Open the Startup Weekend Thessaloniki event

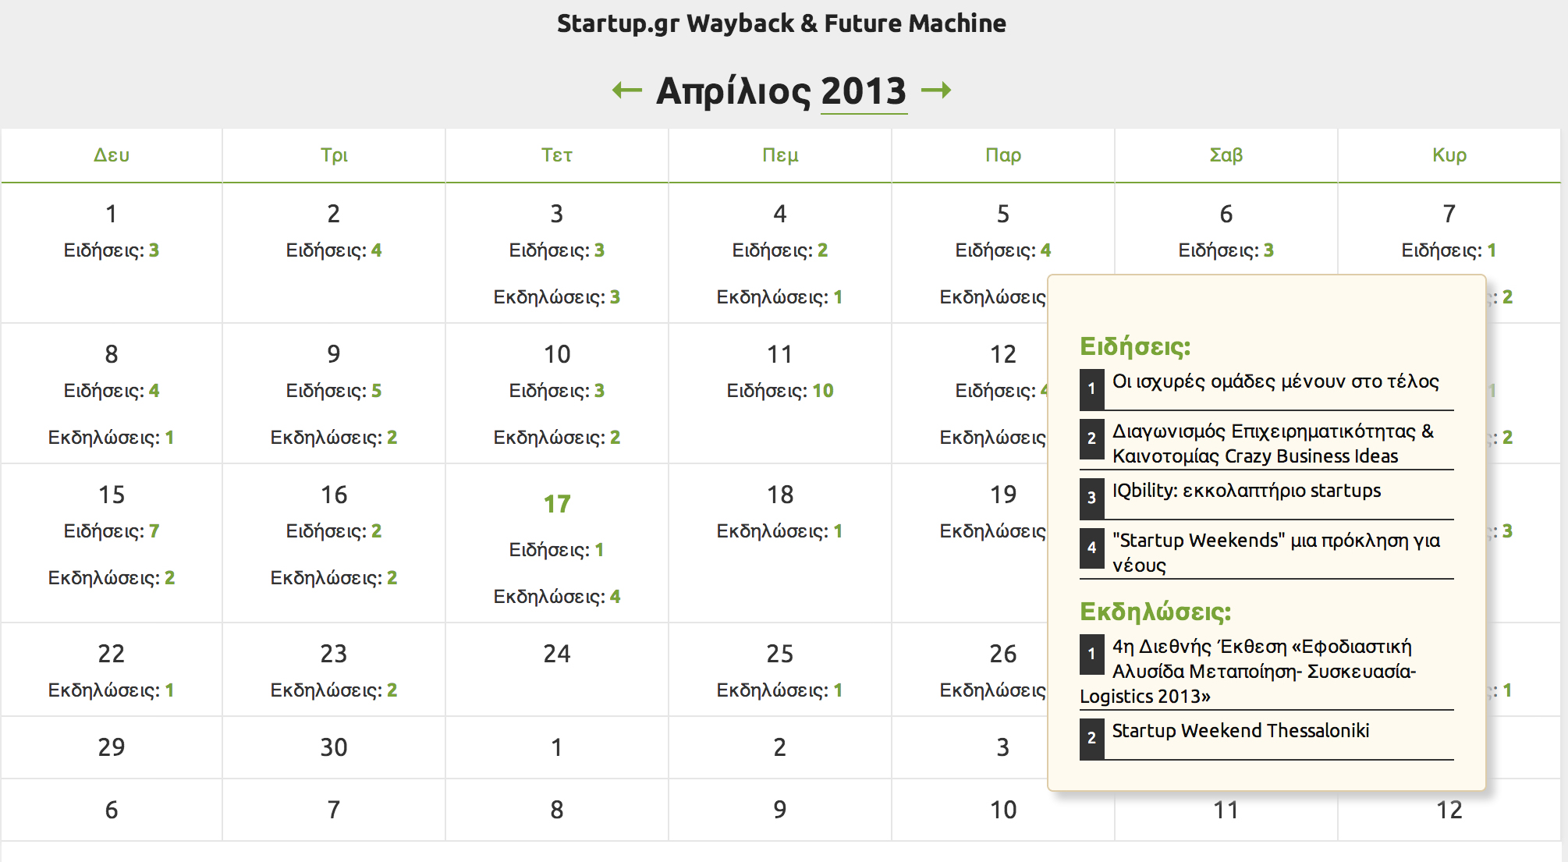tap(1240, 731)
